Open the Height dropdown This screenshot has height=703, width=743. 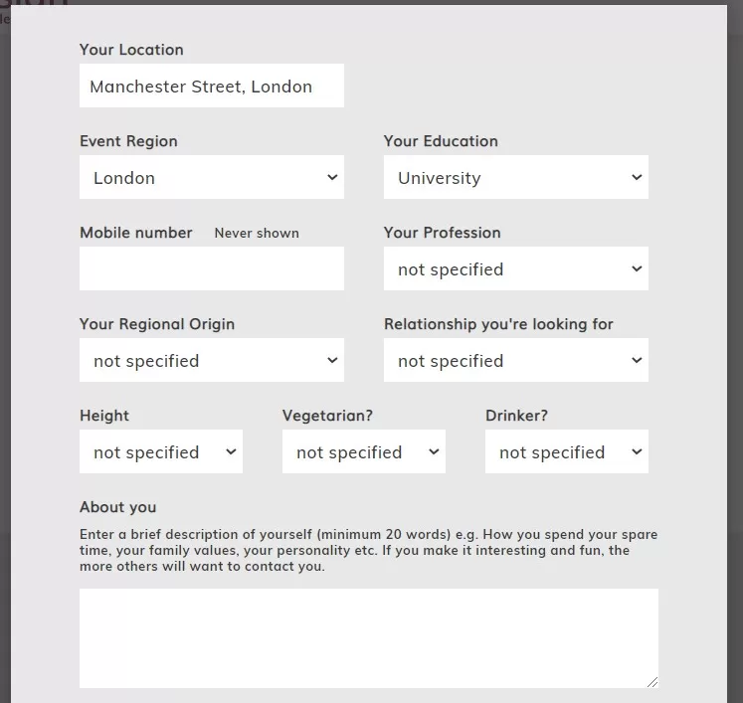pos(160,452)
